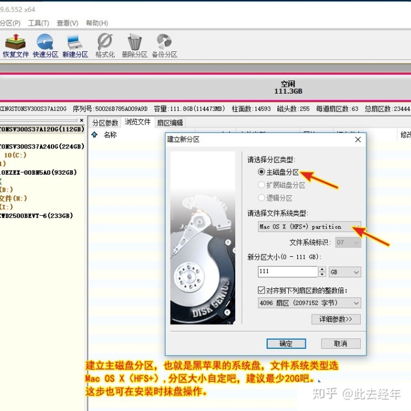Open the 分区(P) menu
This screenshot has width=411, height=411.
[x=10, y=23]
